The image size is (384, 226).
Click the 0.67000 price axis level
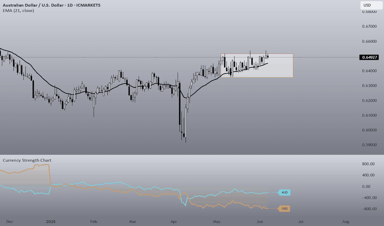369,26
